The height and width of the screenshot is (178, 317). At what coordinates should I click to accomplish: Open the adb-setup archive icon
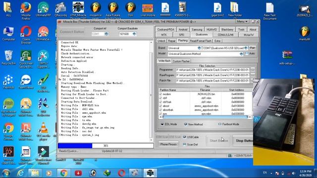287,57
